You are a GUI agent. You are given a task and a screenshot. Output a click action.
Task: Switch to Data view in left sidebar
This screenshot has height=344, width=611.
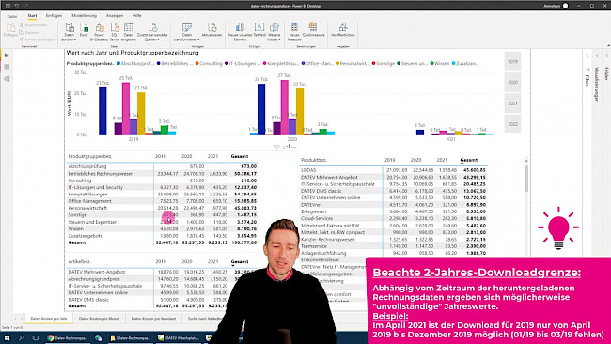coord(7,67)
